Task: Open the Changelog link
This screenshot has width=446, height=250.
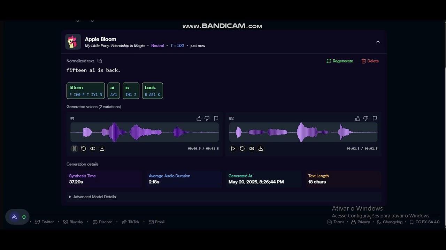Action: (390, 222)
